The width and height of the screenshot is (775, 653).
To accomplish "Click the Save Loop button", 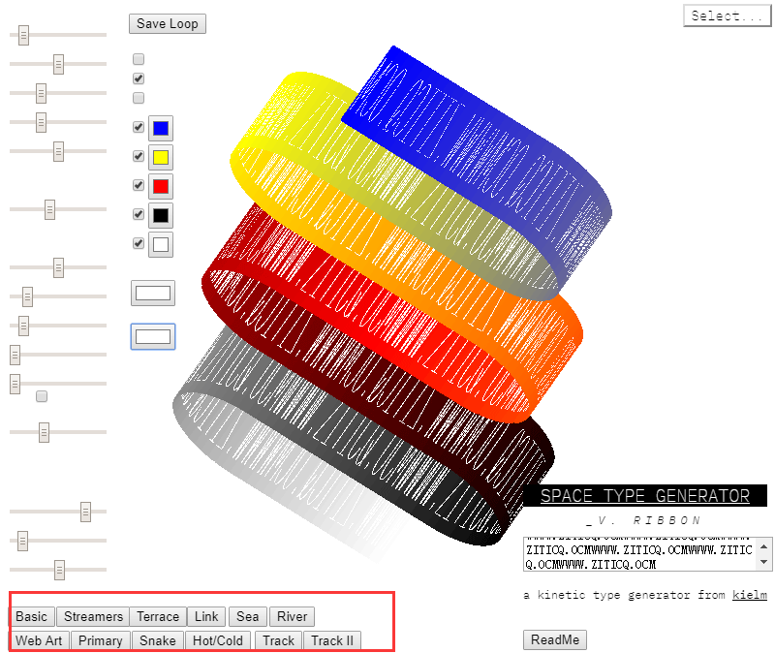I will [x=167, y=23].
